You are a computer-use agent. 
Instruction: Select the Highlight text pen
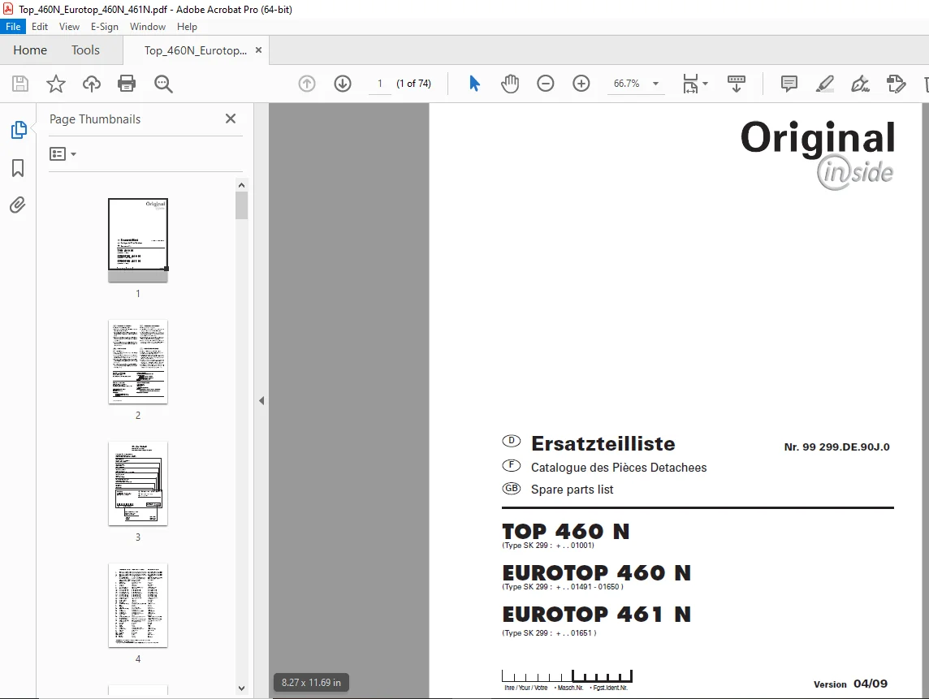point(825,84)
